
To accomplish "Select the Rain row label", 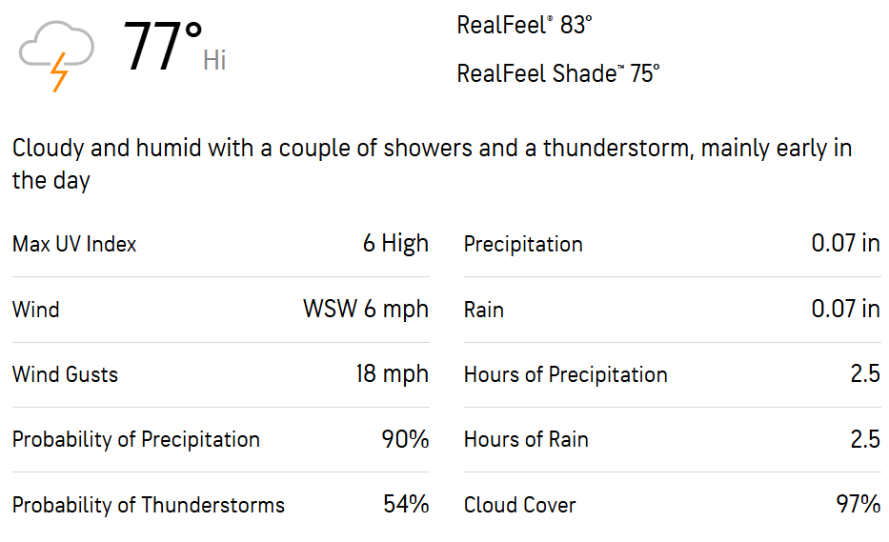I will click(484, 311).
